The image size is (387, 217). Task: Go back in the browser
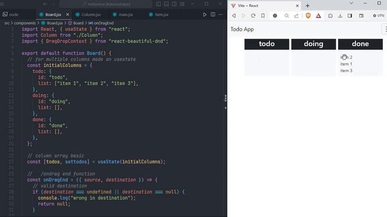pyautogui.click(x=233, y=16)
